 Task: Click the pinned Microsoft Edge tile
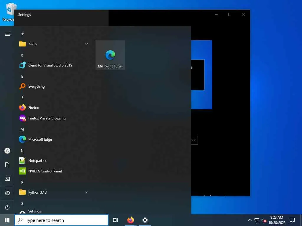[x=110, y=55]
